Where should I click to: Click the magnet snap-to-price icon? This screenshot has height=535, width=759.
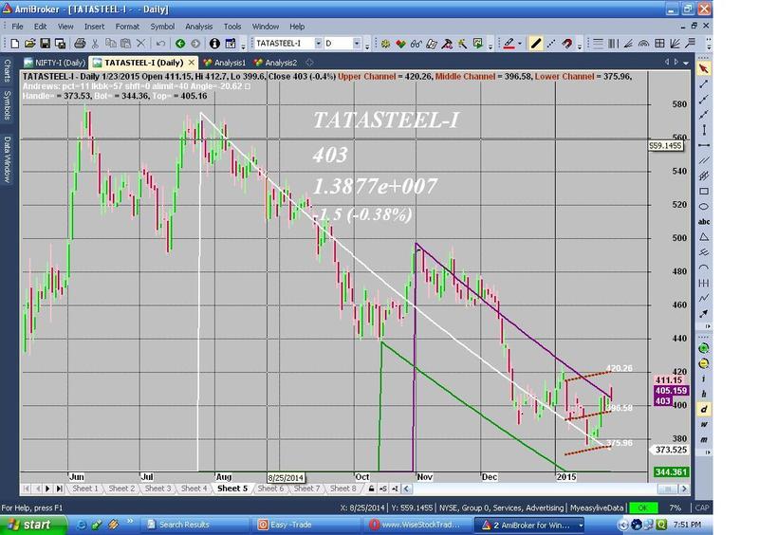566,44
